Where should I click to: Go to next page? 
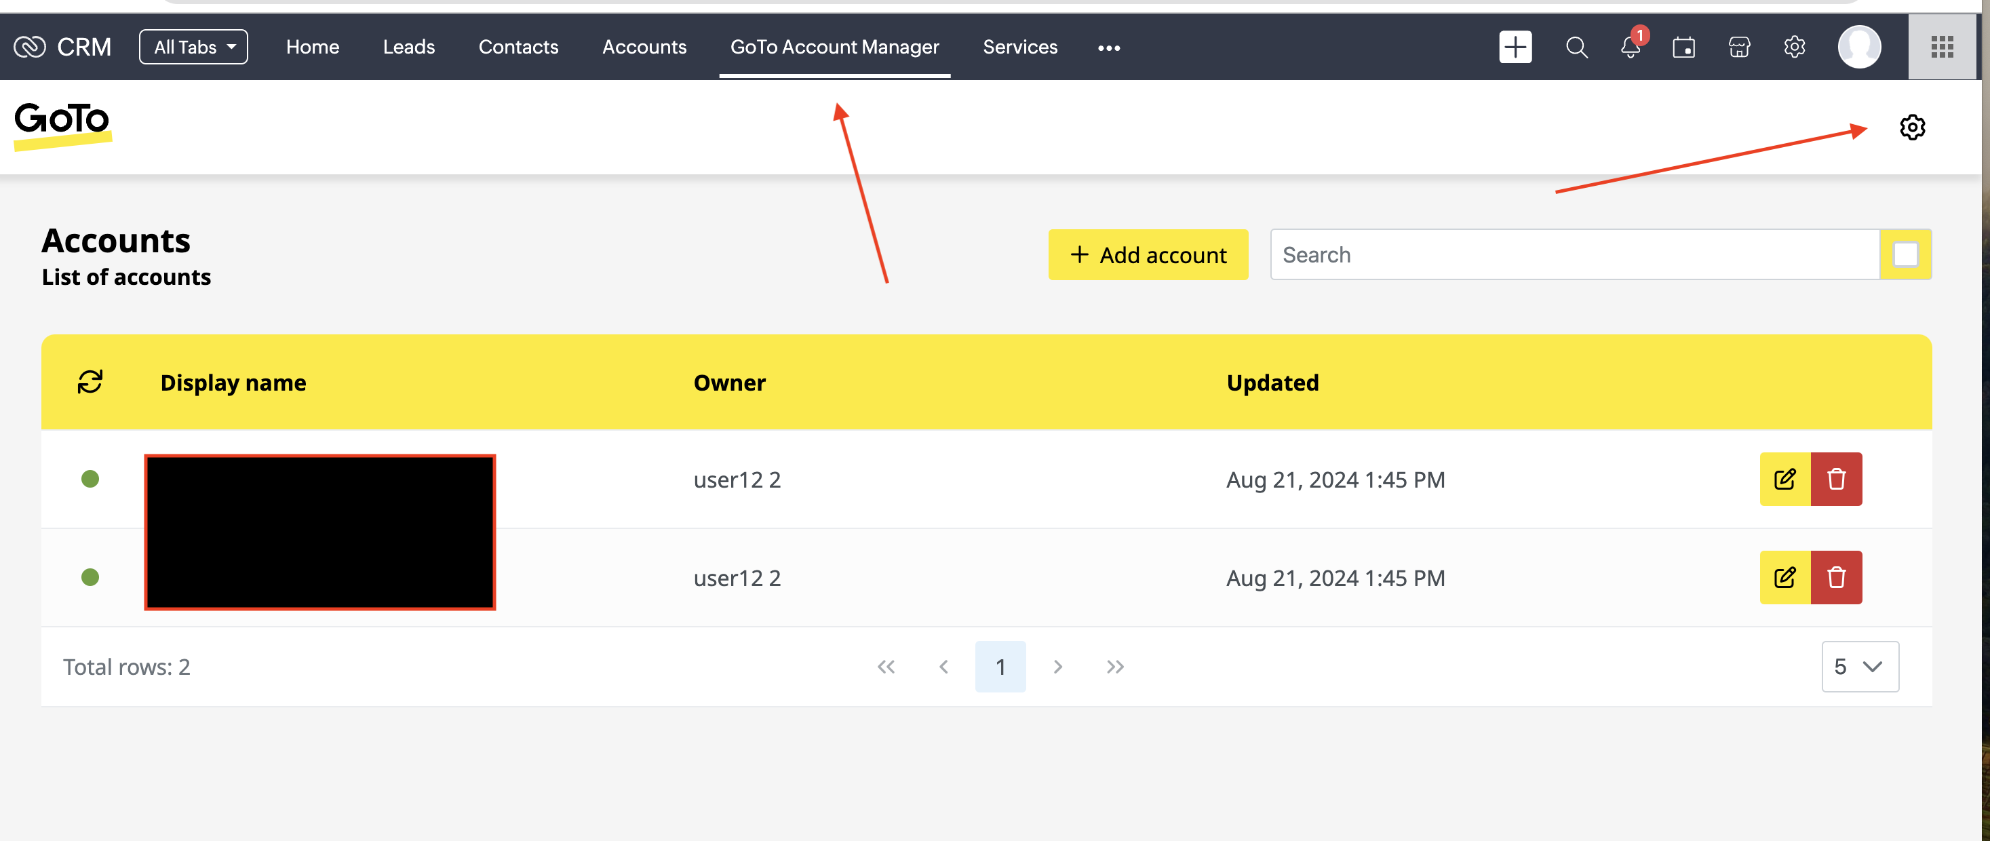[1057, 667]
